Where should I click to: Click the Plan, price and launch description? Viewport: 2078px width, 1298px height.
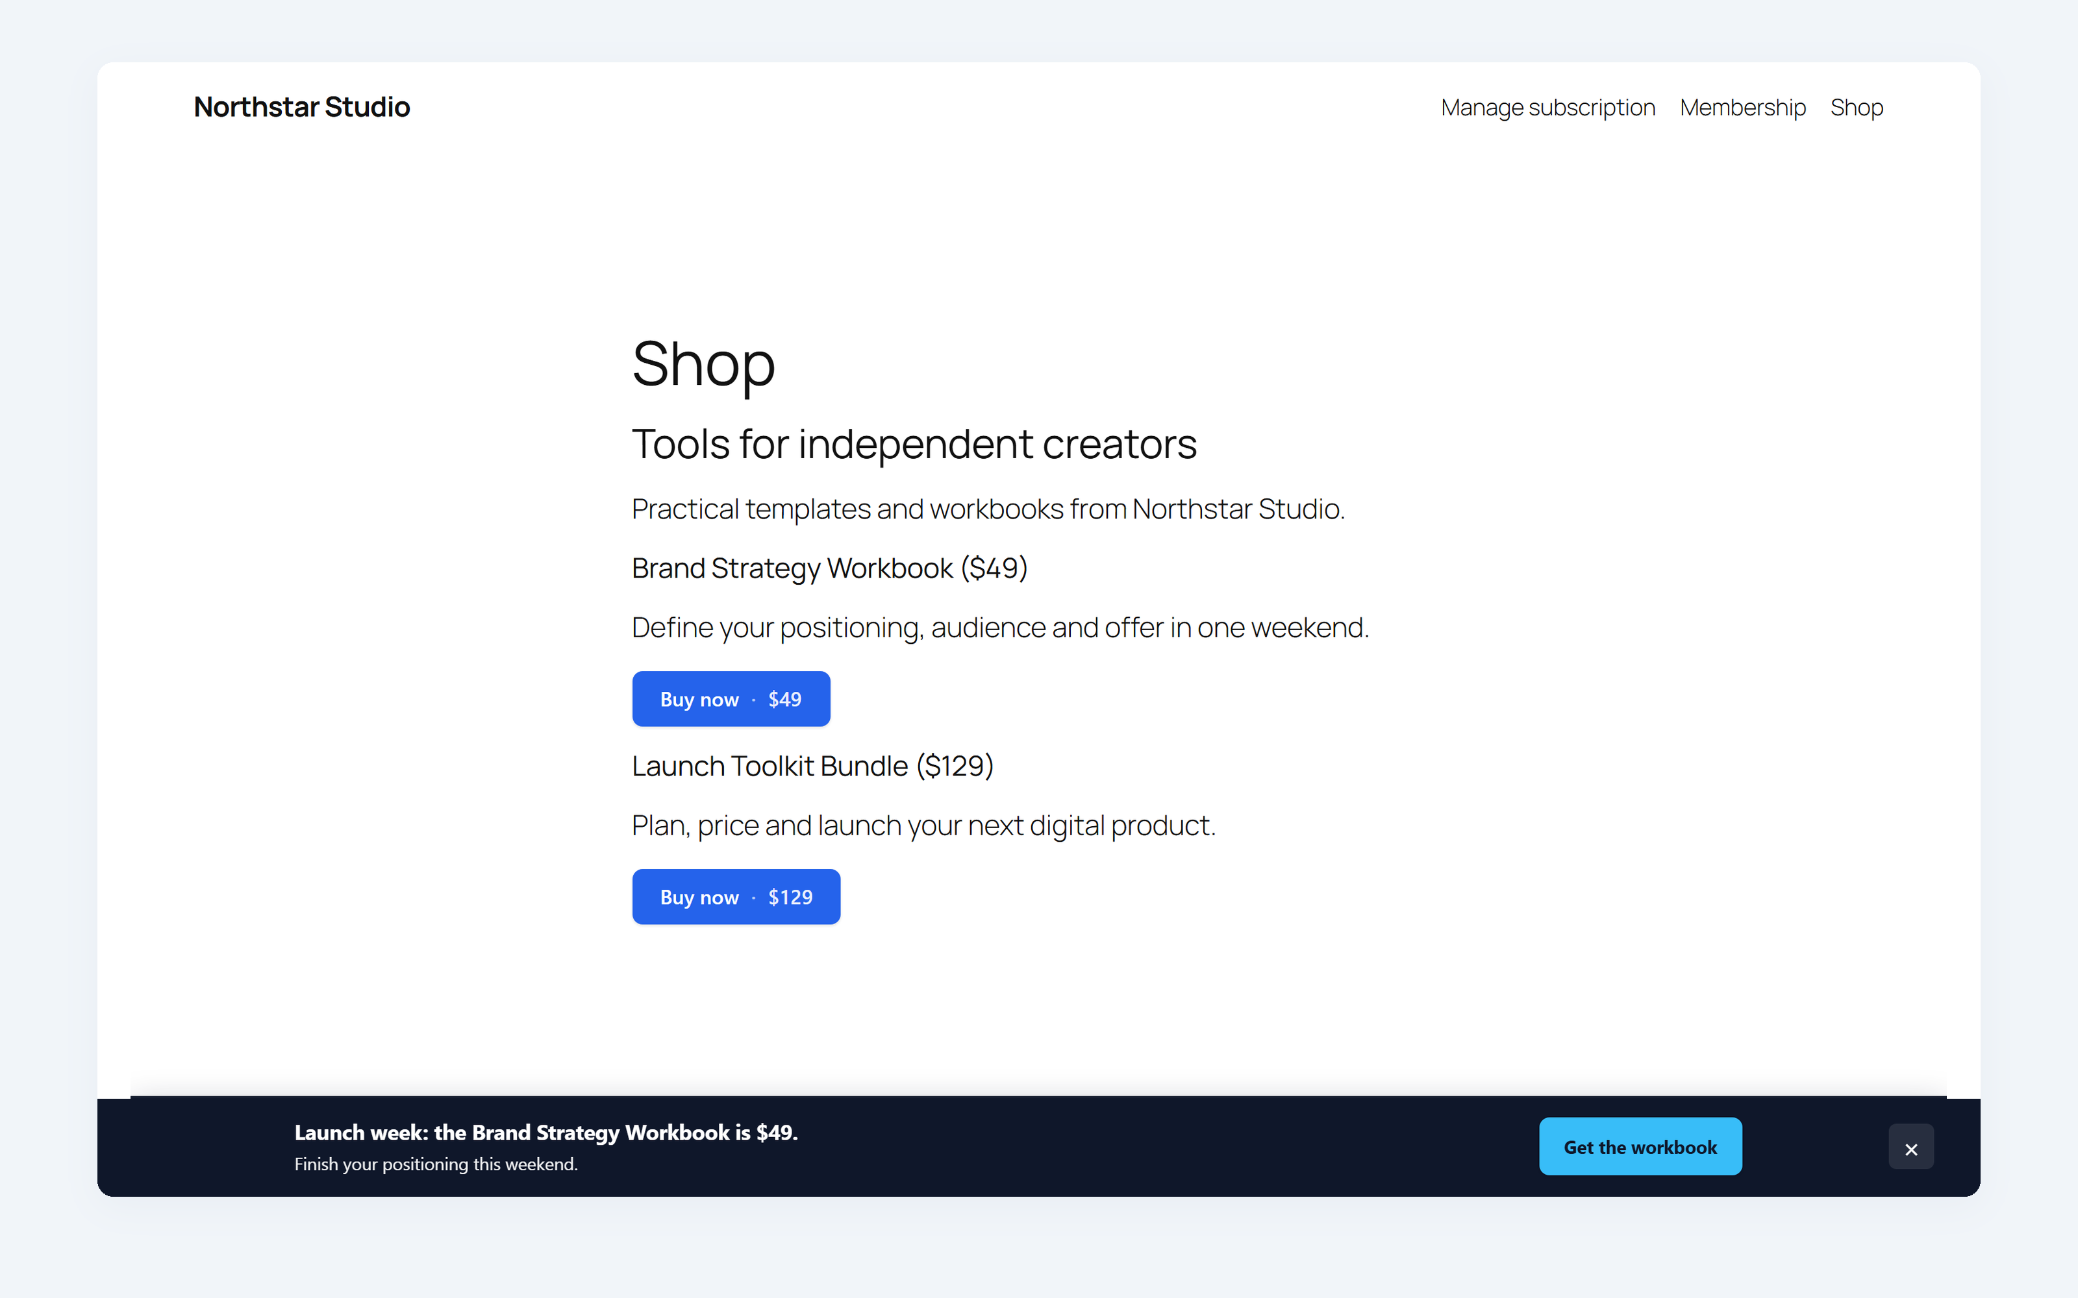[924, 826]
